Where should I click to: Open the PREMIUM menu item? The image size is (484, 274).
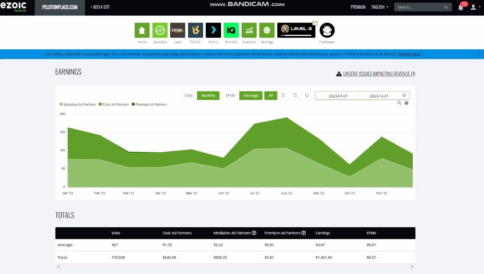pyautogui.click(x=358, y=7)
